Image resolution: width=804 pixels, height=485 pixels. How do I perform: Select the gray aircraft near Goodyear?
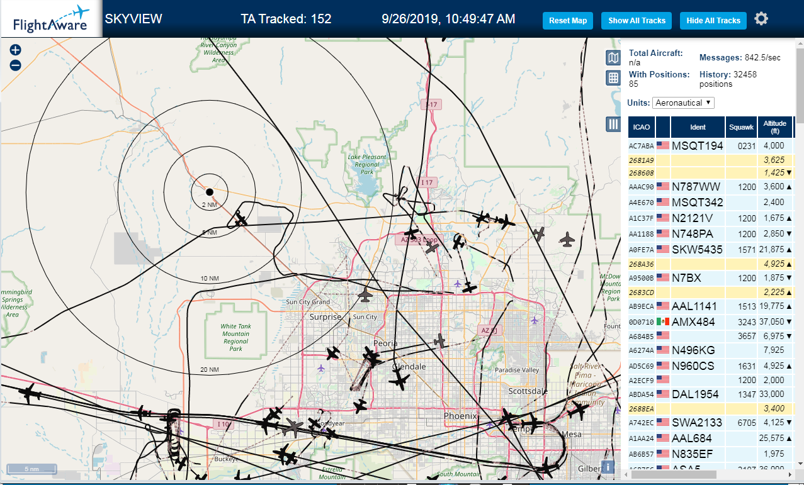coord(294,427)
